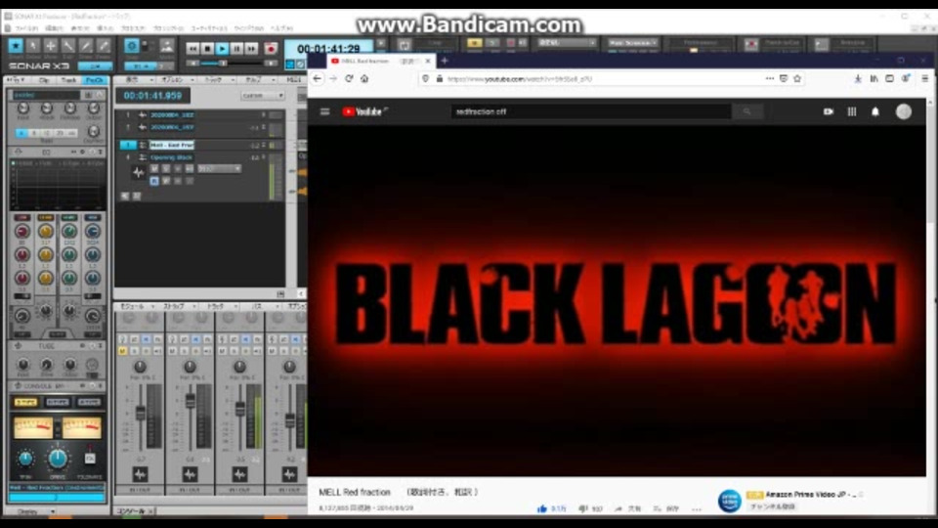
Task: Solo the Opening Black track
Action: (x=166, y=169)
